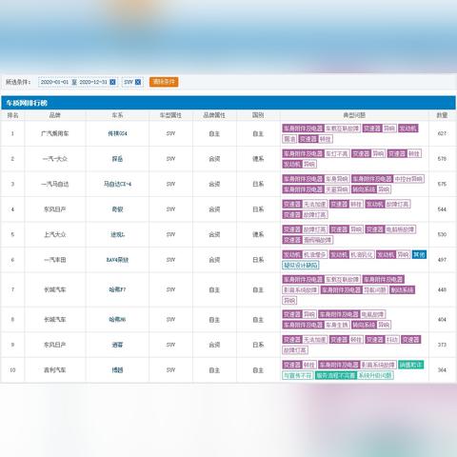Viewport: 457px width, 457px height.
Task: Click 中控台异响 tag in 马自达CX-4 row
Action: pos(408,179)
